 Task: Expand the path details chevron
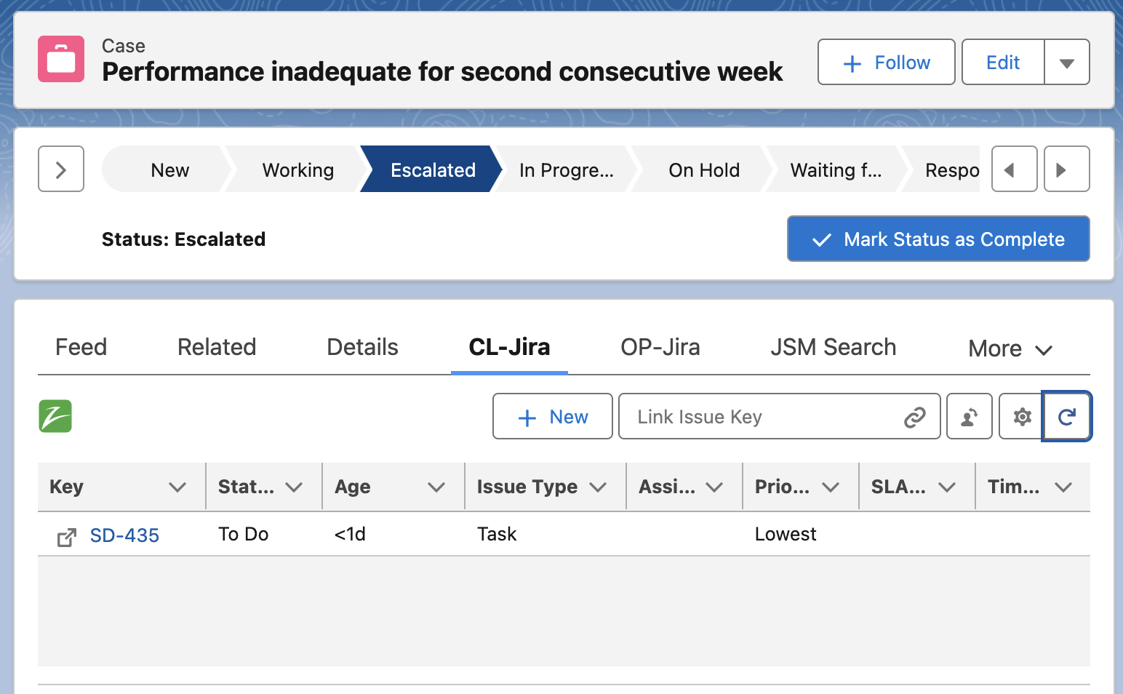coord(61,169)
